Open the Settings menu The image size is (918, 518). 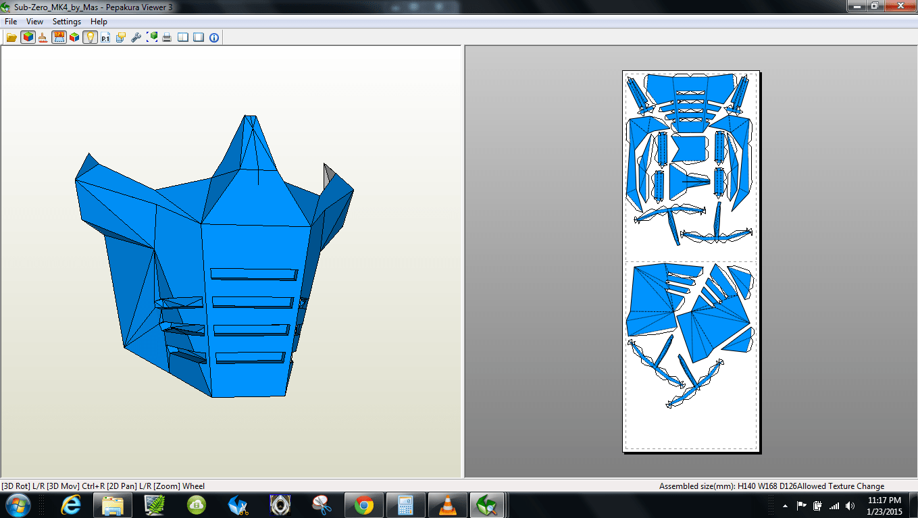pos(67,22)
